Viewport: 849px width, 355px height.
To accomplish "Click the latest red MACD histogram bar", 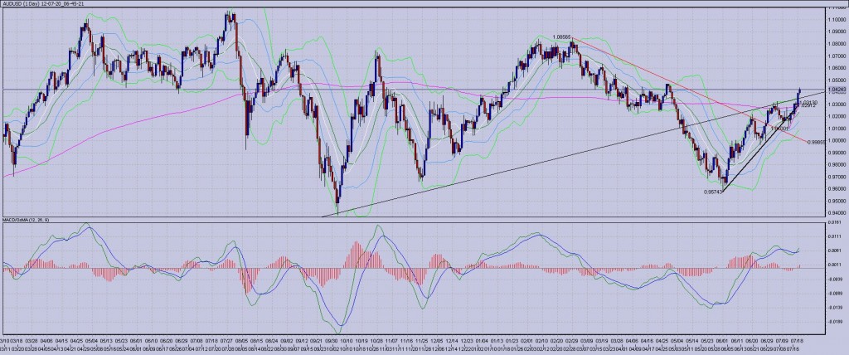I will click(x=799, y=265).
